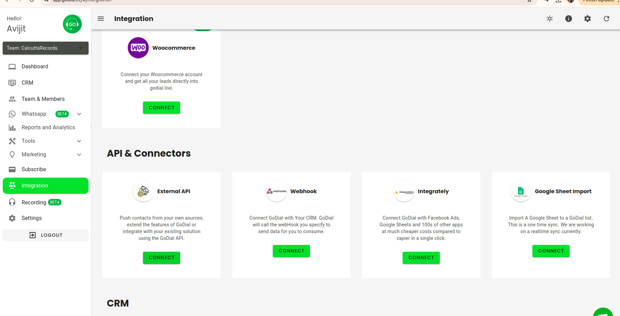
Task: Click the GoDial logo avatar
Action: (x=72, y=24)
